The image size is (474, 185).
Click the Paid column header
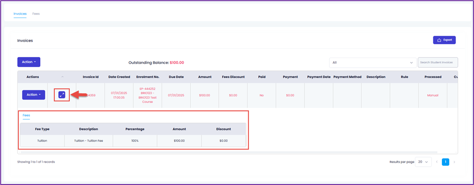pyautogui.click(x=262, y=77)
